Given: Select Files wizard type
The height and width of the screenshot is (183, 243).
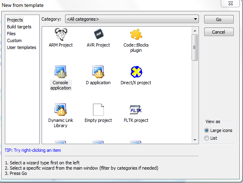Looking at the screenshot, I should point(11,34).
